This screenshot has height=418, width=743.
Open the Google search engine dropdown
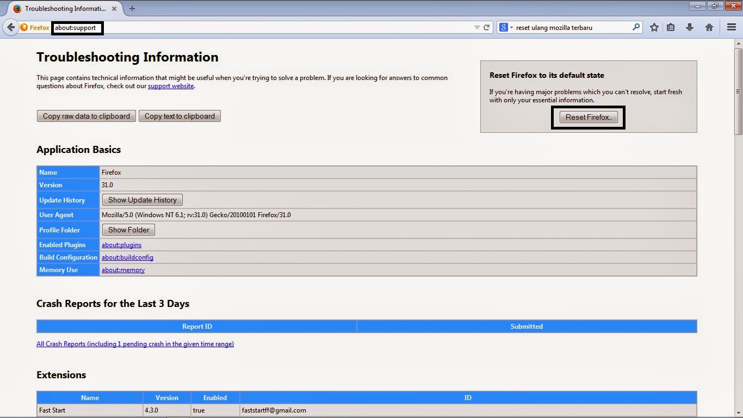tap(506, 27)
